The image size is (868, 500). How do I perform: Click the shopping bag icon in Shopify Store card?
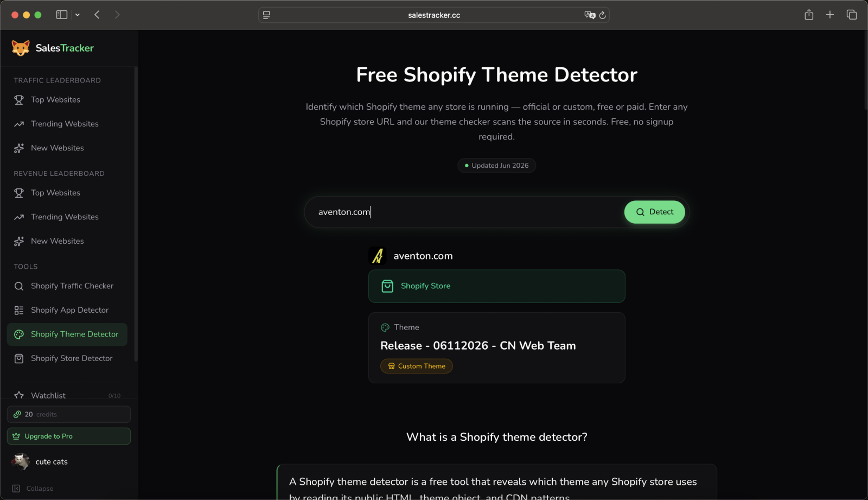point(387,286)
